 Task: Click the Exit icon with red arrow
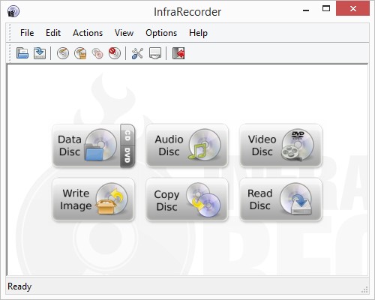178,53
